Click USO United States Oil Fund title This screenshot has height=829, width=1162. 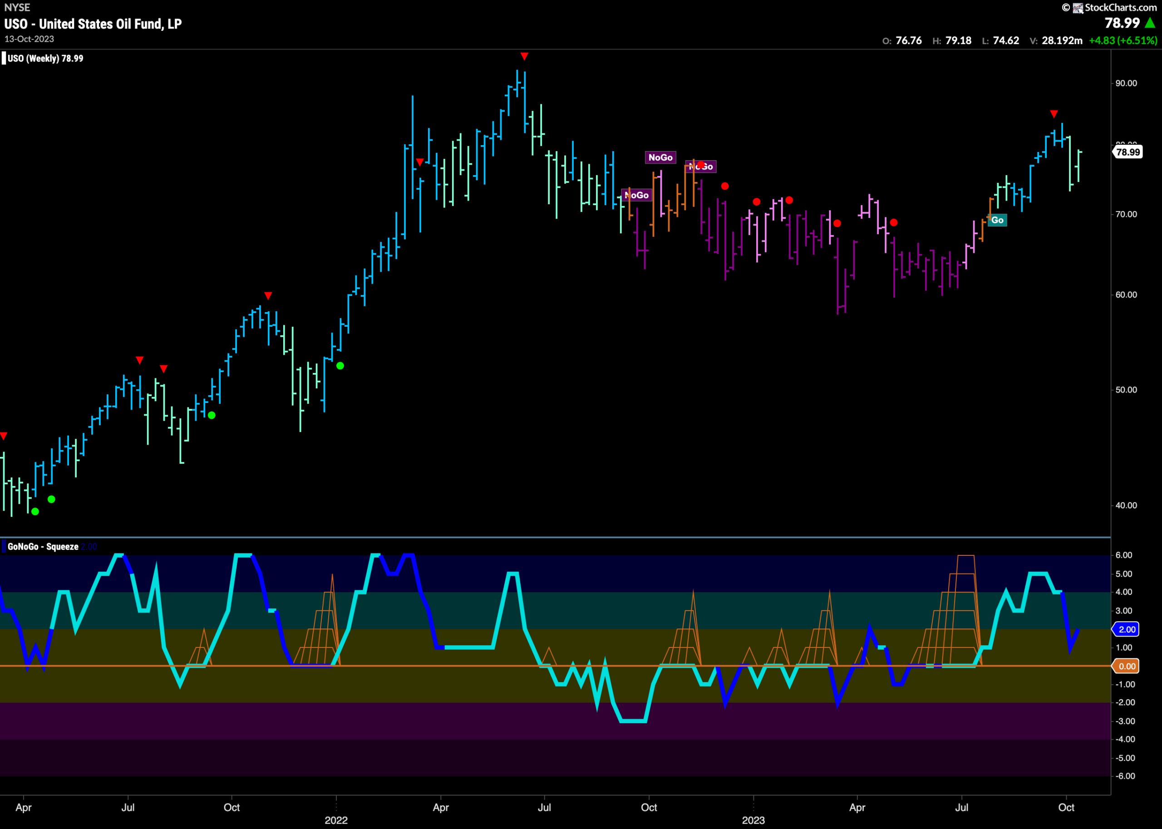tap(93, 24)
